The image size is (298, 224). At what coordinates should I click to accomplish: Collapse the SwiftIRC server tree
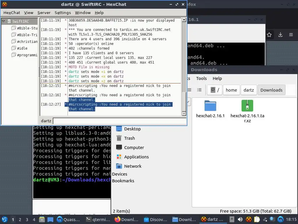click(x=3, y=21)
